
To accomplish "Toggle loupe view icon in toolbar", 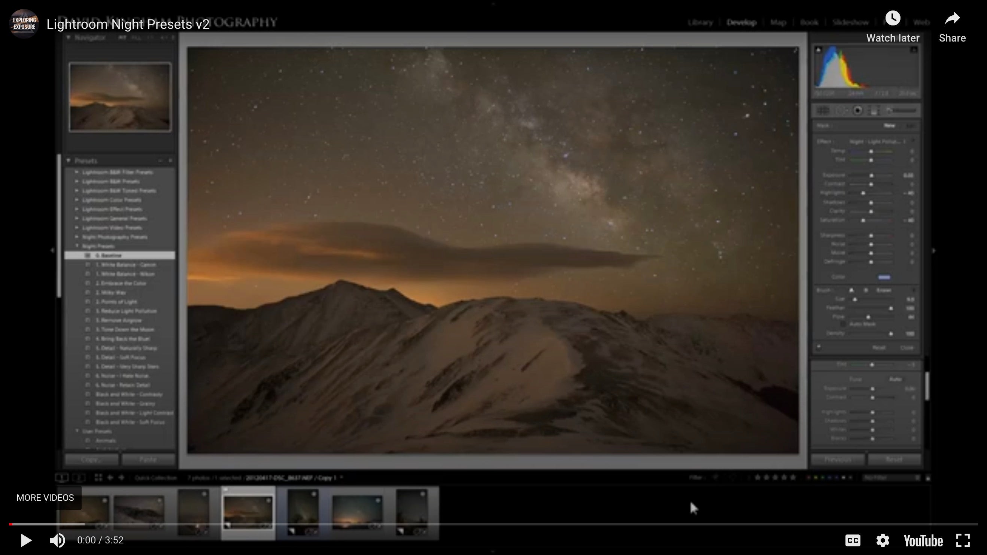I will click(62, 477).
